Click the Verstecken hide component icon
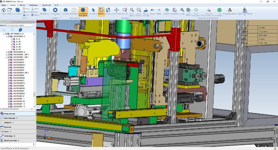 (175, 11)
